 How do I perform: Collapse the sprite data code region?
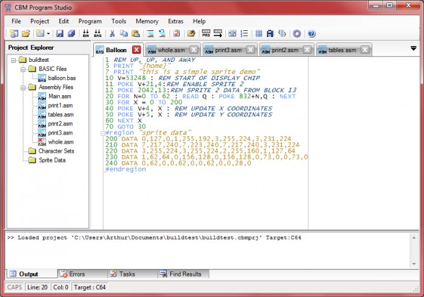pyautogui.click(x=103, y=133)
